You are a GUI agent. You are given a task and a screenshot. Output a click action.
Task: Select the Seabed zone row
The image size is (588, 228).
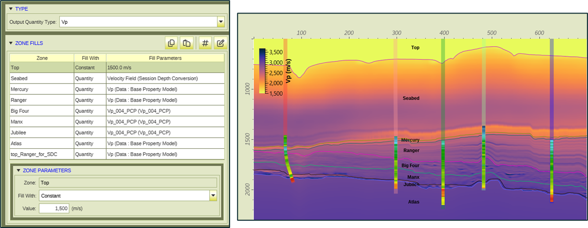point(117,78)
